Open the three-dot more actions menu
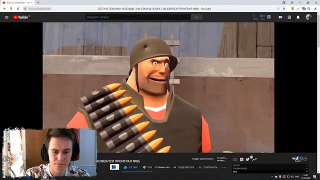The image size is (320, 180). click(x=224, y=167)
